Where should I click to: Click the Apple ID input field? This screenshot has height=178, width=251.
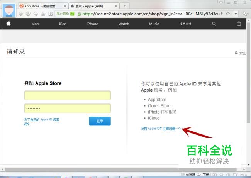pos(68,95)
